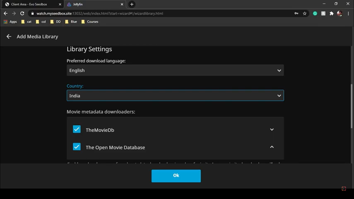This screenshot has width=354, height=199.
Task: Click the browser profile avatar
Action: [x=340, y=13]
